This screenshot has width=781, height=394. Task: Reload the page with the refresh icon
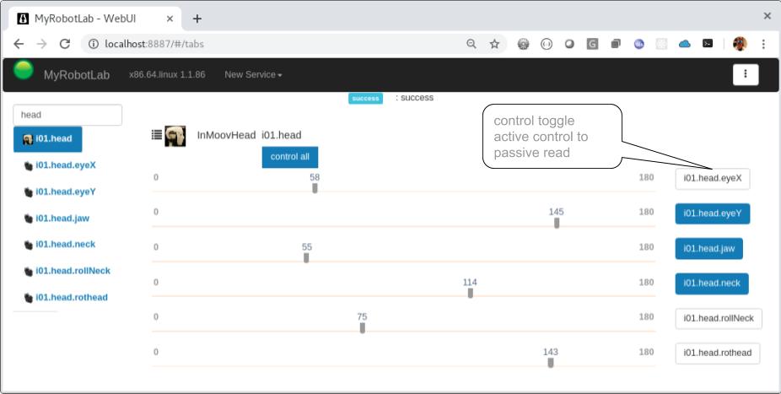coord(65,44)
